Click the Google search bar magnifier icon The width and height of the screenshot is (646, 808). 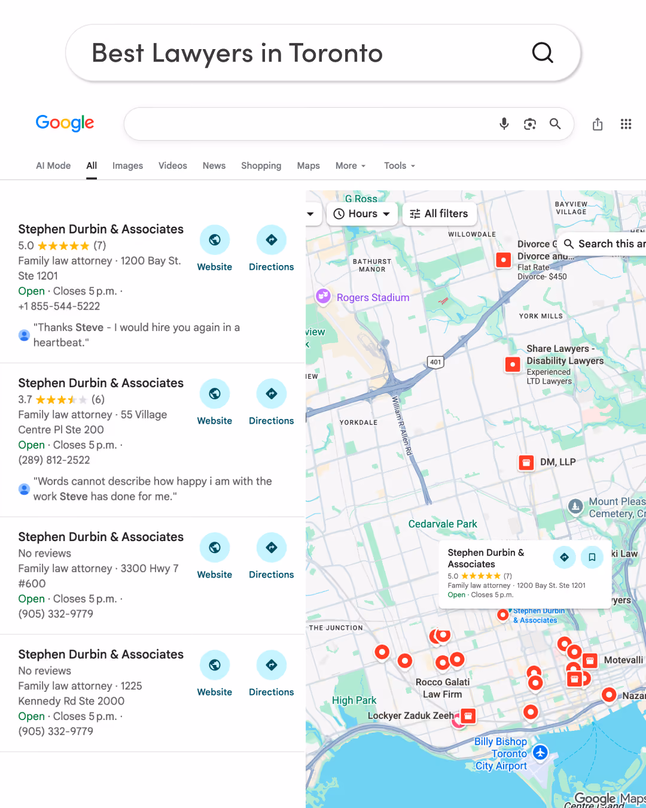pyautogui.click(x=555, y=124)
